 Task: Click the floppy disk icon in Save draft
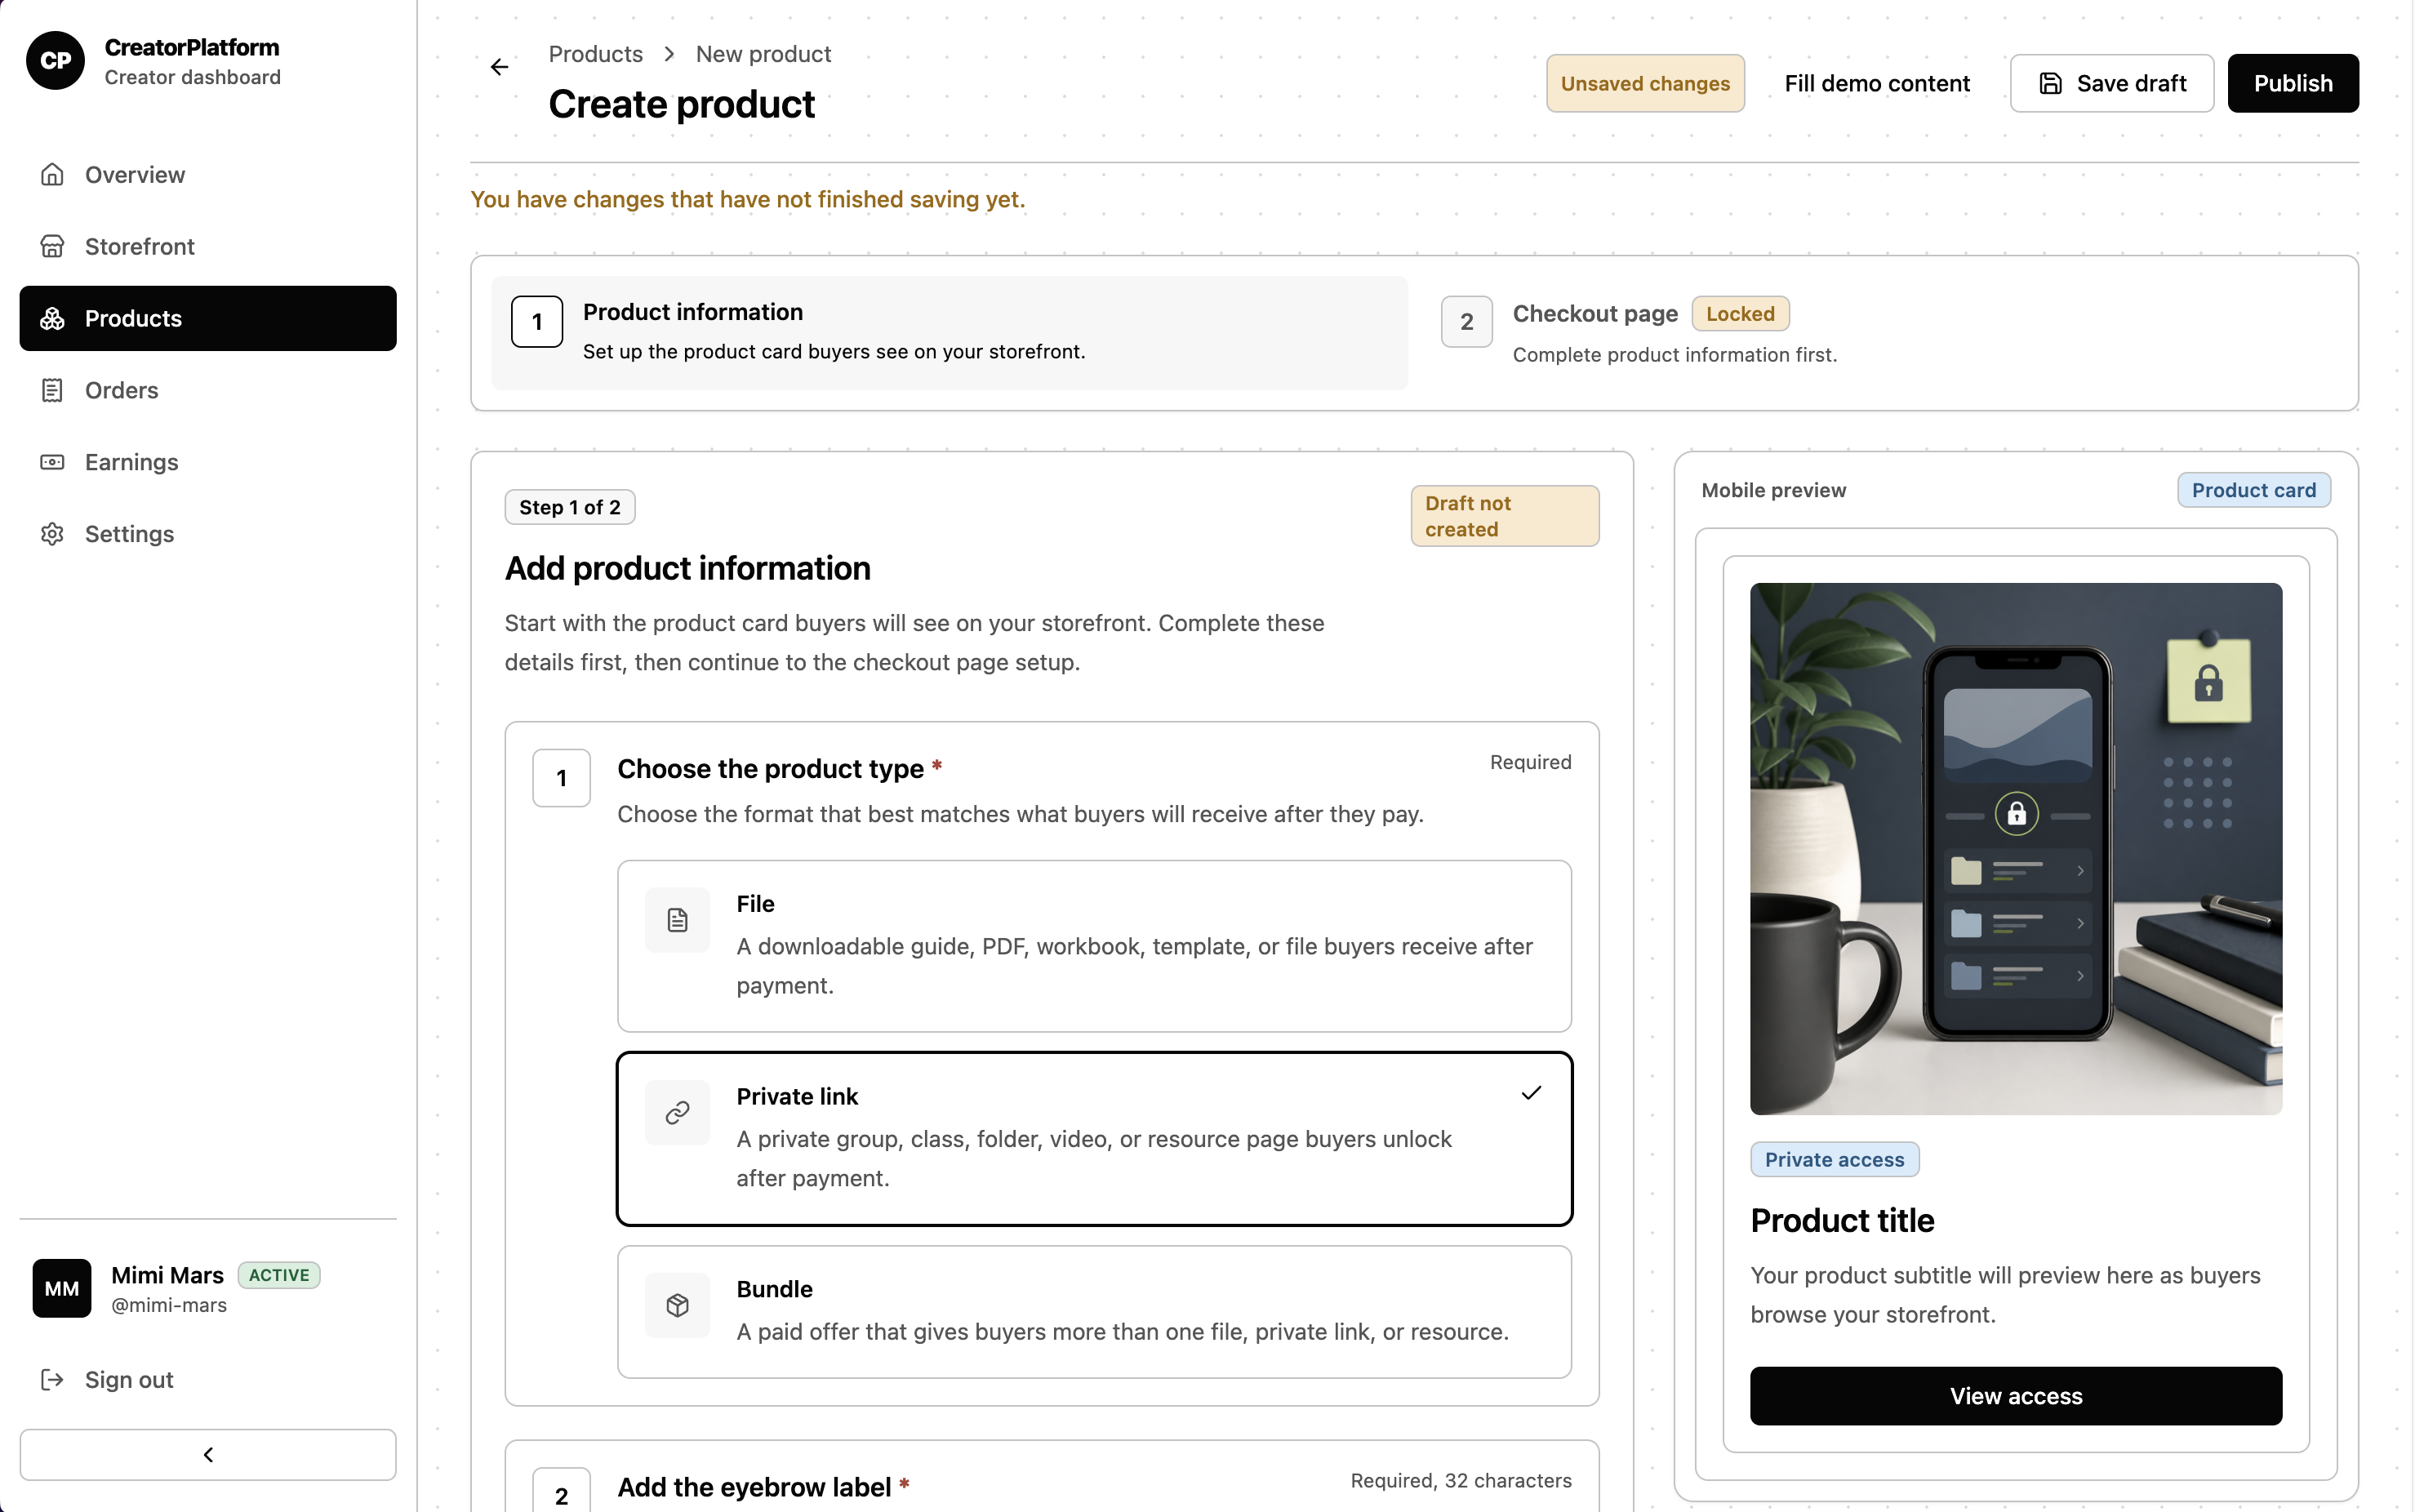[x=2050, y=84]
